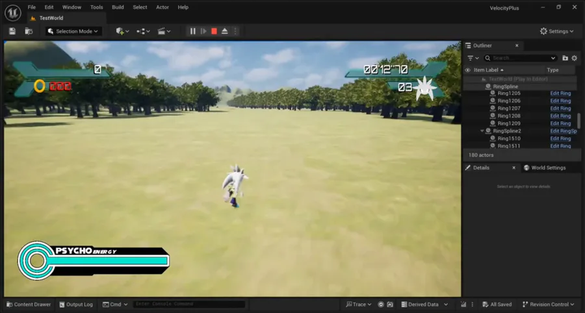
Task: Click Edit Ring link for Ring1206
Action: click(x=560, y=101)
